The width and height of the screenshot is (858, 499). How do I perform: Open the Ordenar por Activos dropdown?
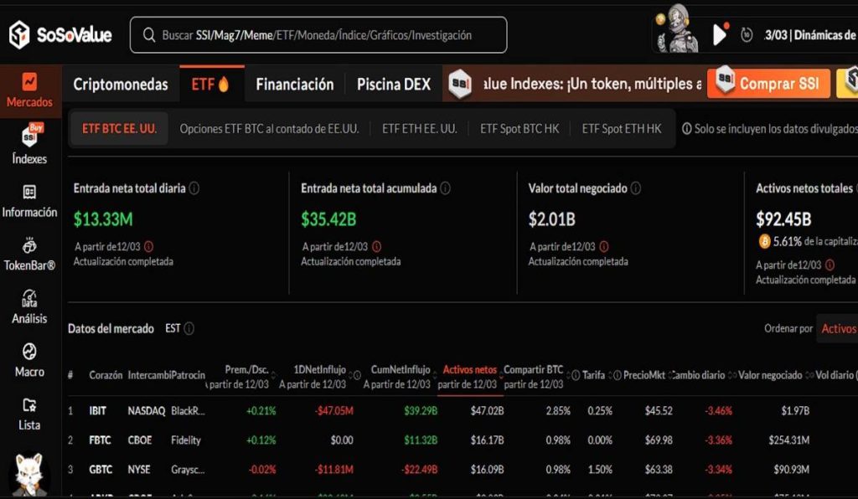point(837,328)
